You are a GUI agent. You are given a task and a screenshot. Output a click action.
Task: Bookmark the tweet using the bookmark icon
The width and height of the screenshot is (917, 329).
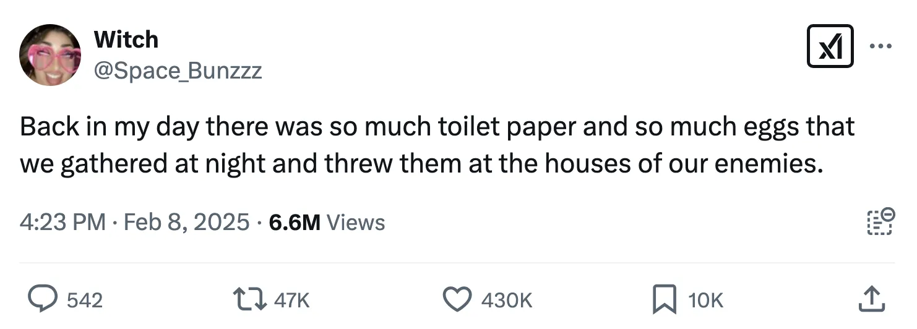[665, 300]
